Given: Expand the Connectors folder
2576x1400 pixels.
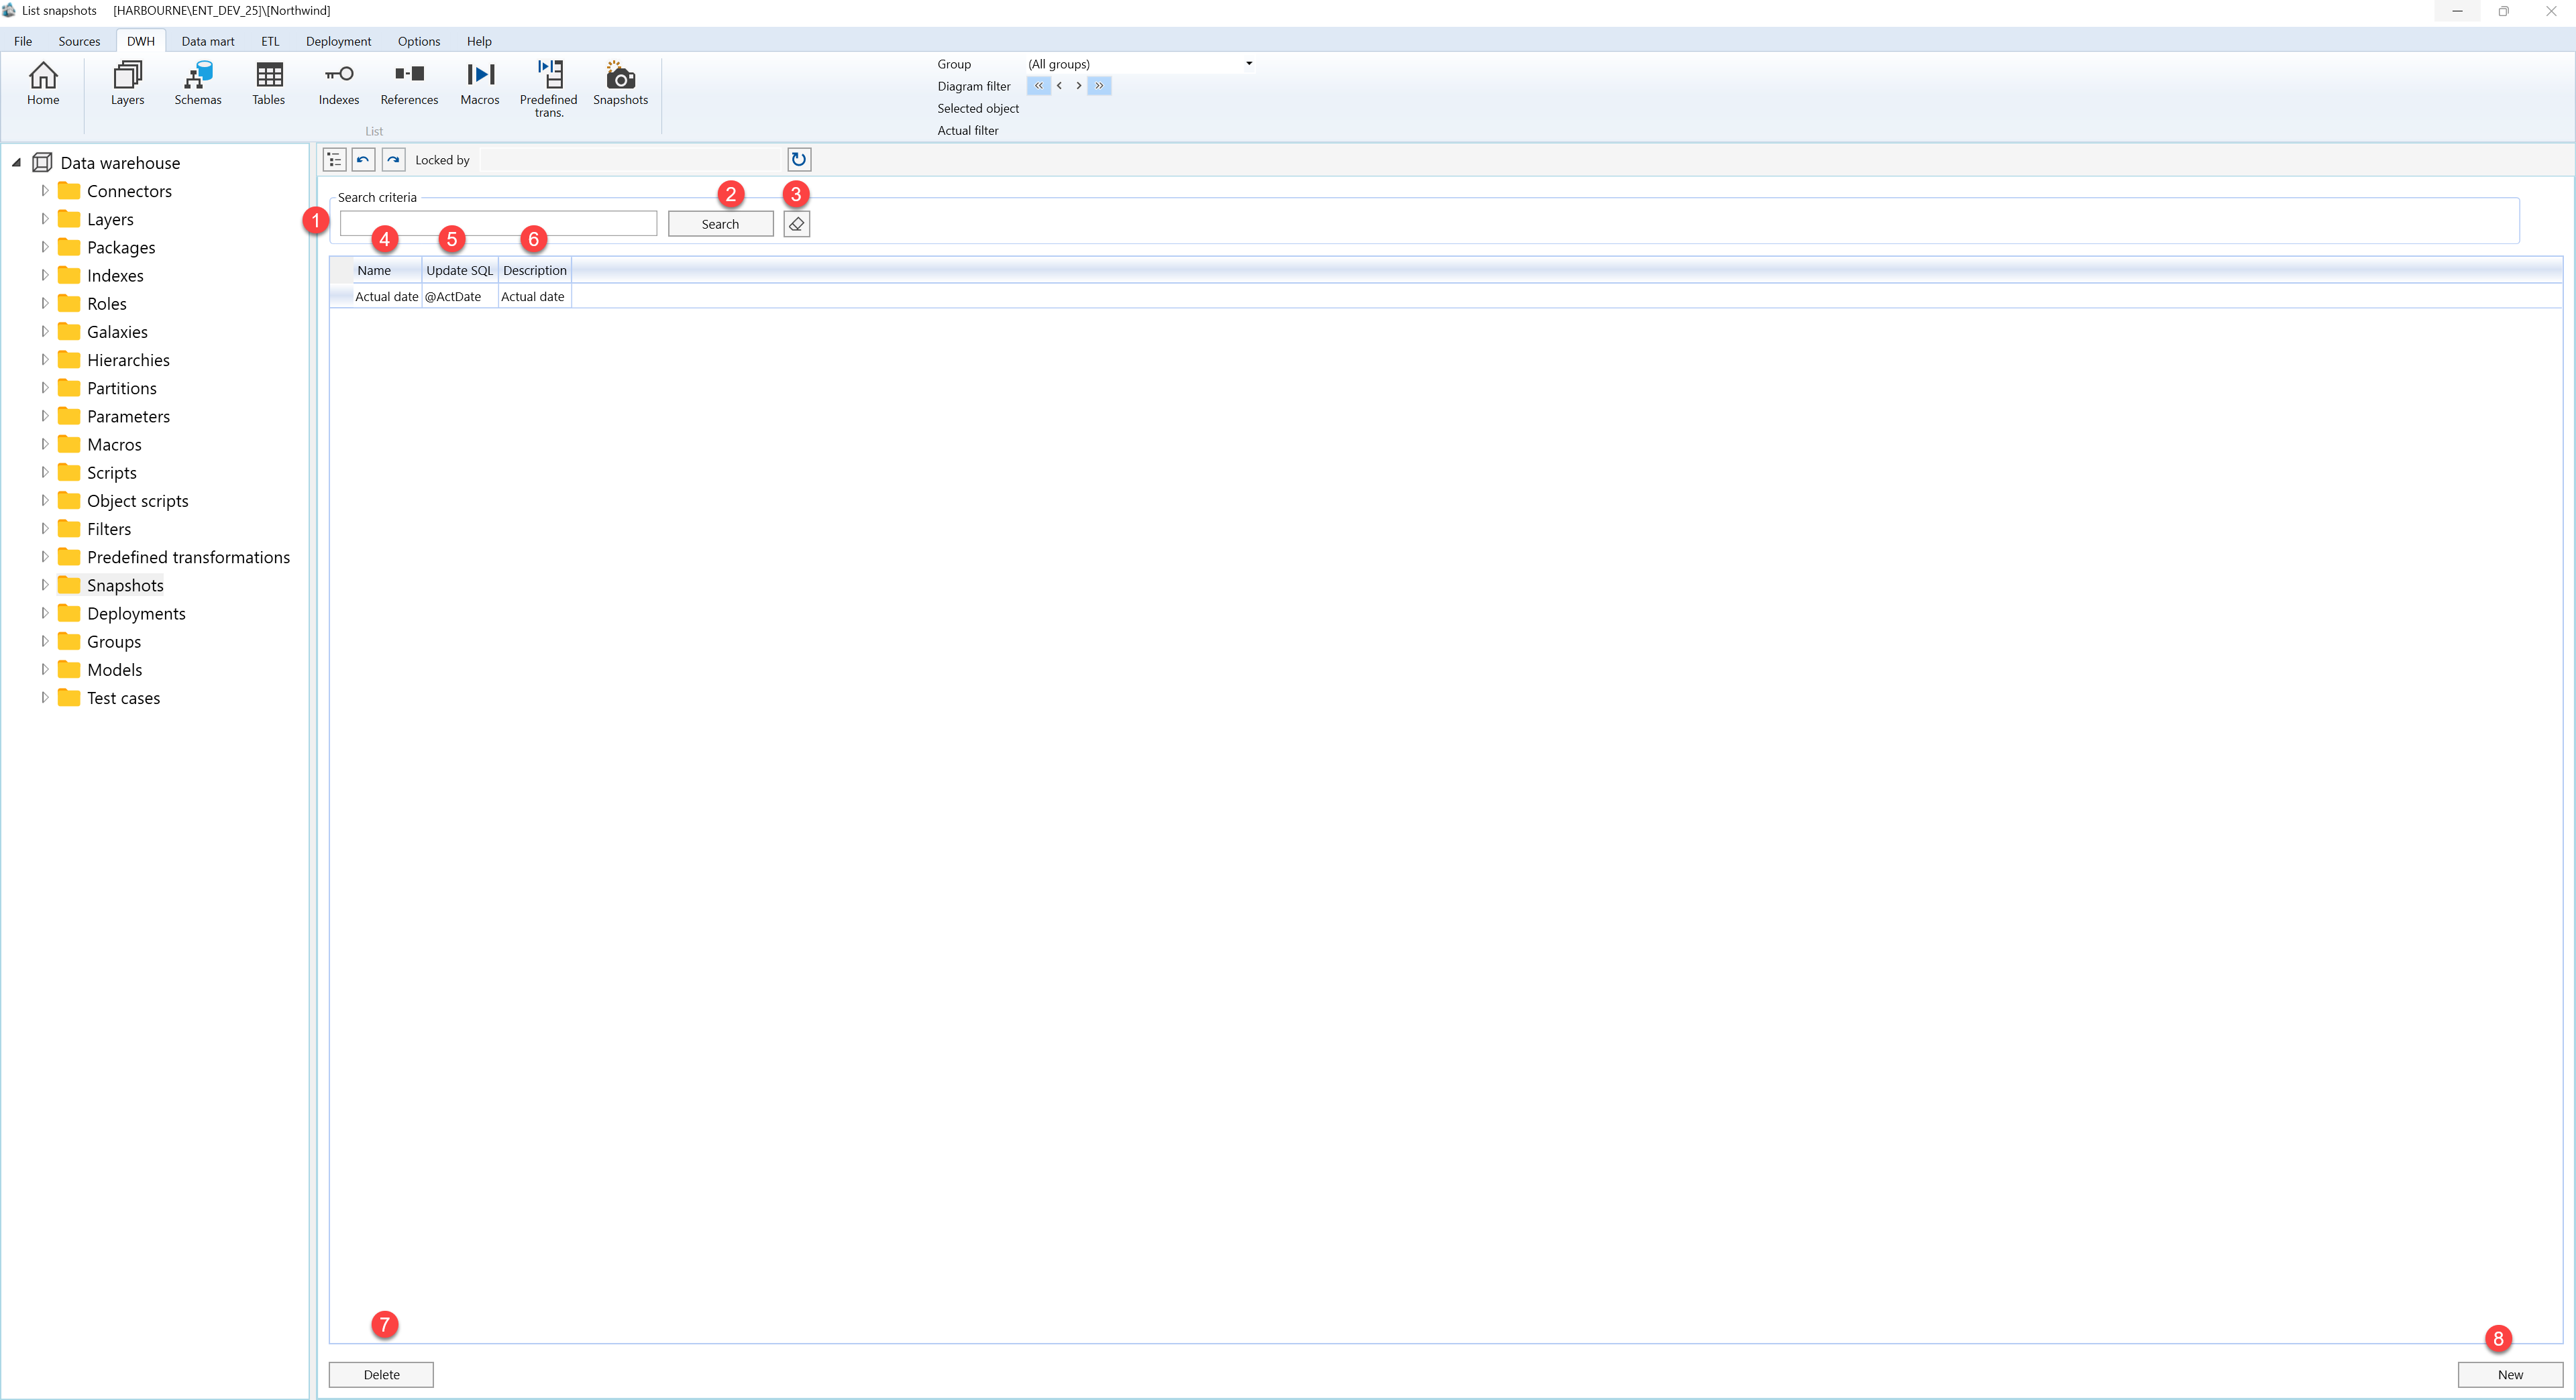Looking at the screenshot, I should pyautogui.click(x=44, y=190).
